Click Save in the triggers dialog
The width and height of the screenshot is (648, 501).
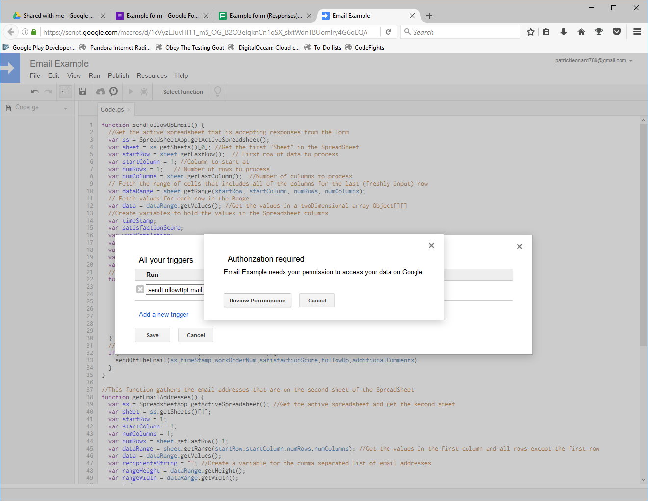(153, 335)
